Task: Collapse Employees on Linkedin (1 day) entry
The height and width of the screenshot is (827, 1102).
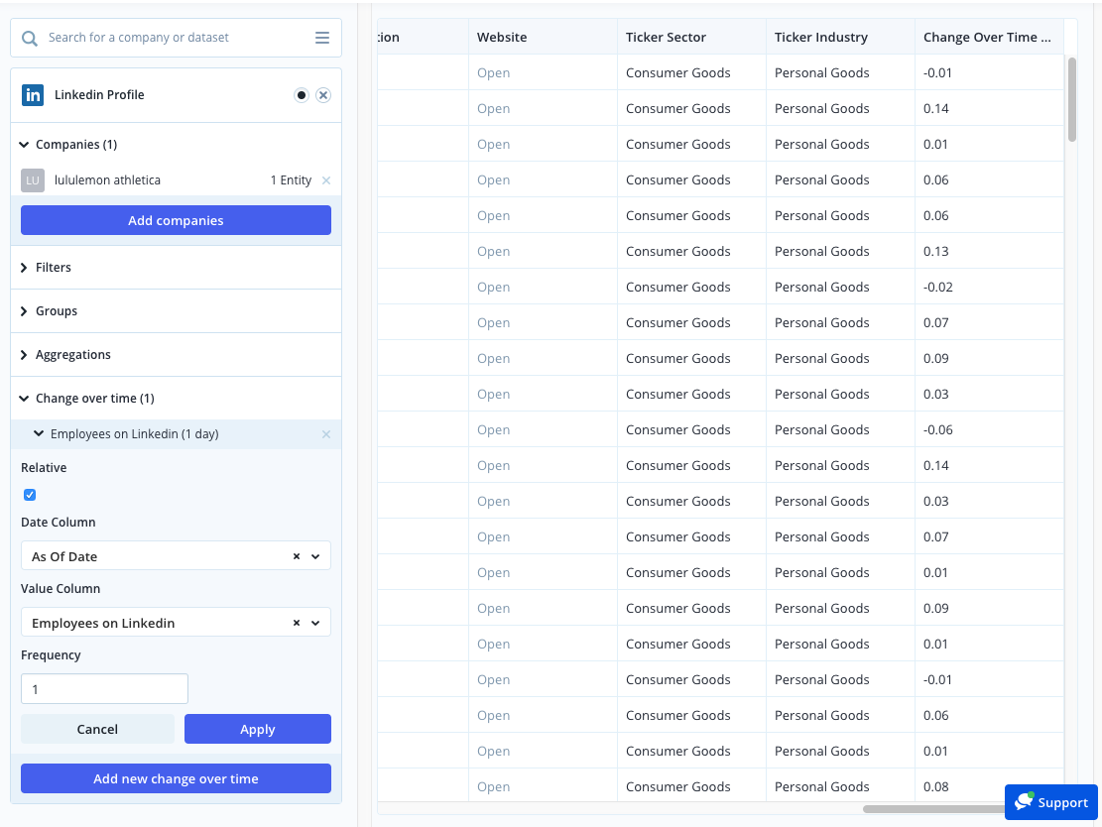Action: [39, 433]
